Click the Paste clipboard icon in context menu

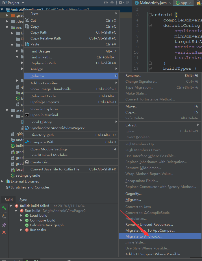coord(27,44)
